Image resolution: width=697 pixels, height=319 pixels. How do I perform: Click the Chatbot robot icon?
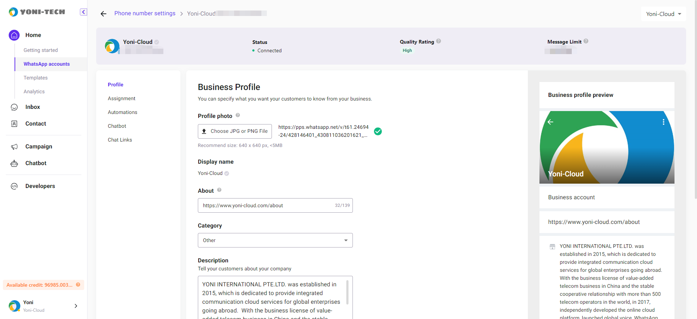[x=14, y=163]
